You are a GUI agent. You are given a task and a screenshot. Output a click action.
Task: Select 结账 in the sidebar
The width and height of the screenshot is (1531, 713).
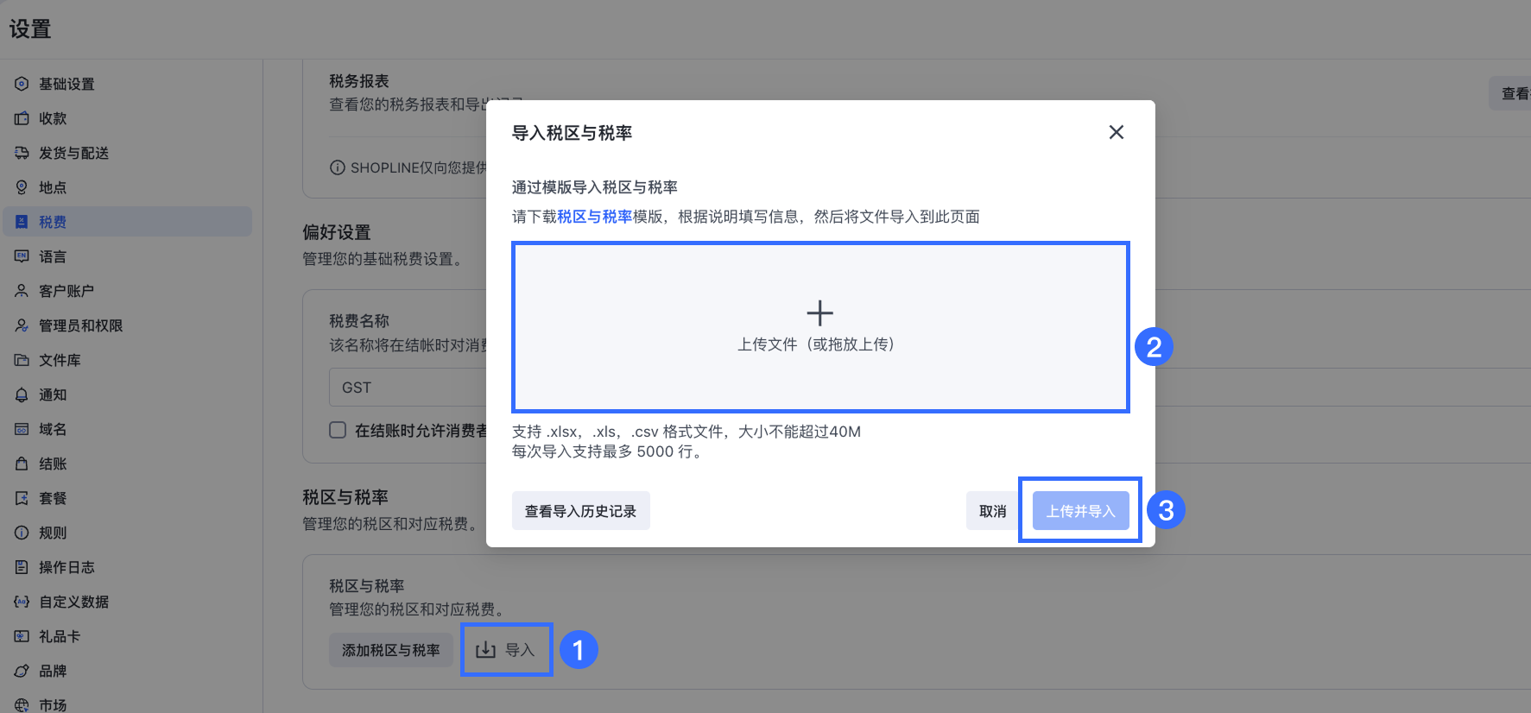[x=128, y=464]
